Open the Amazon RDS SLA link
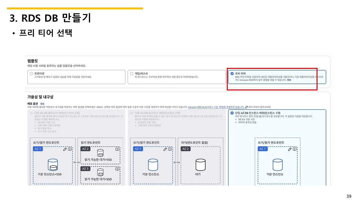Viewport: 359px width, 202px height. coord(216,107)
